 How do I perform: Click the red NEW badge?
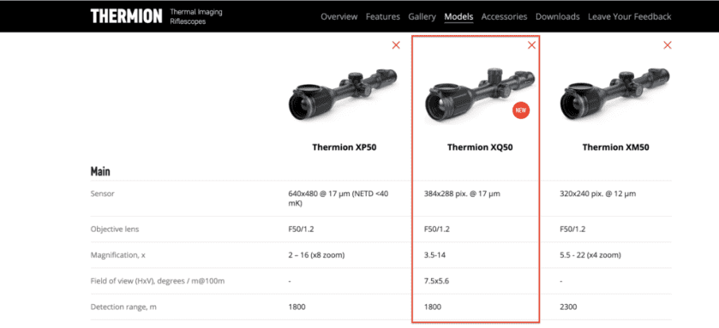coord(521,110)
